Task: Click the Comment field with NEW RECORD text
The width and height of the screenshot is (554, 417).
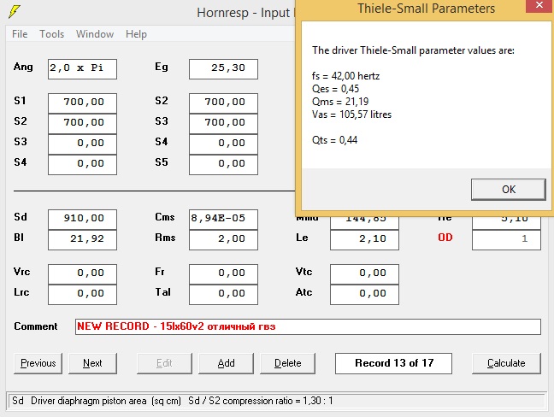Action: point(308,326)
